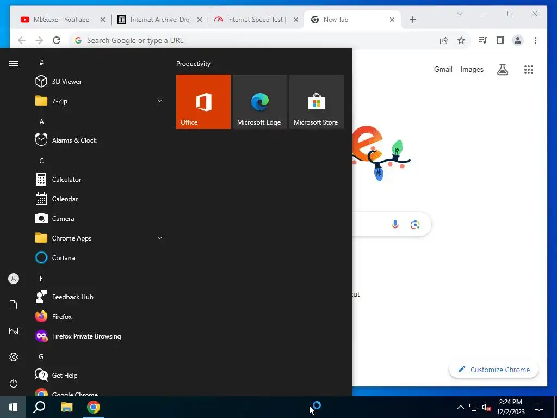Open Settings gear in the Start sidebar
The image size is (557, 418).
14,357
